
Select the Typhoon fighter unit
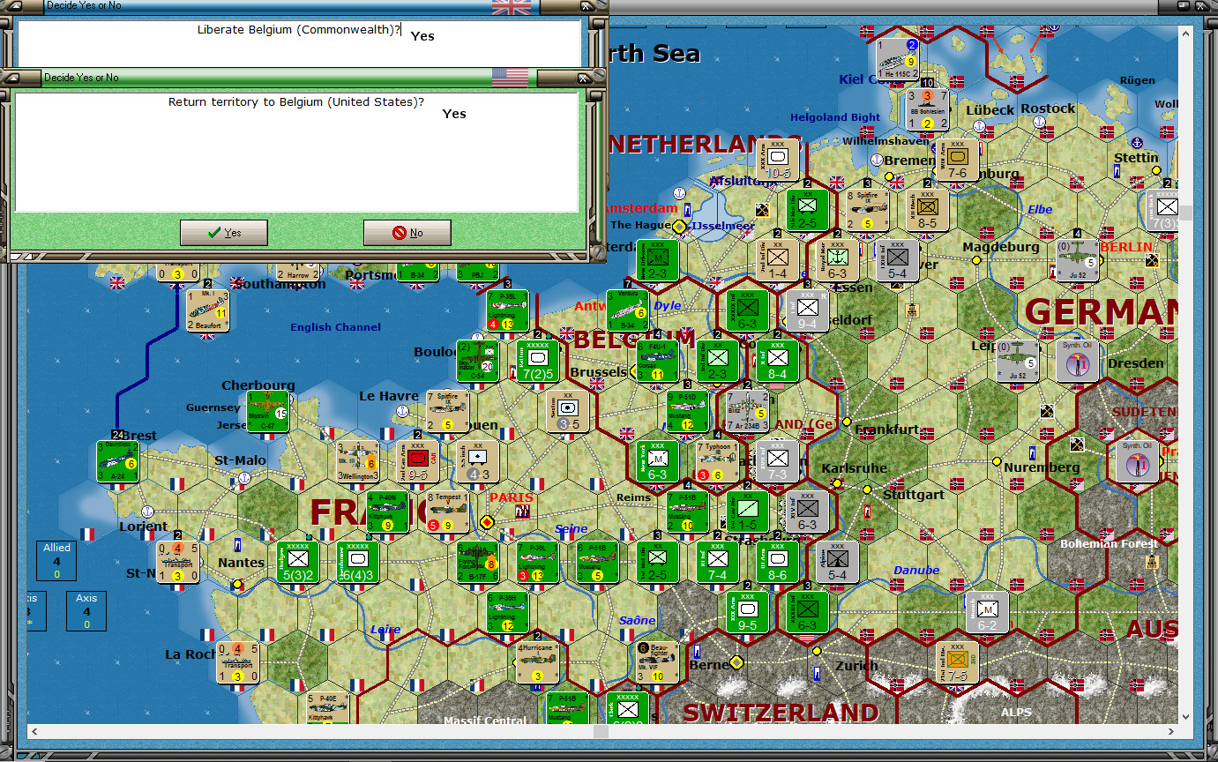(718, 461)
